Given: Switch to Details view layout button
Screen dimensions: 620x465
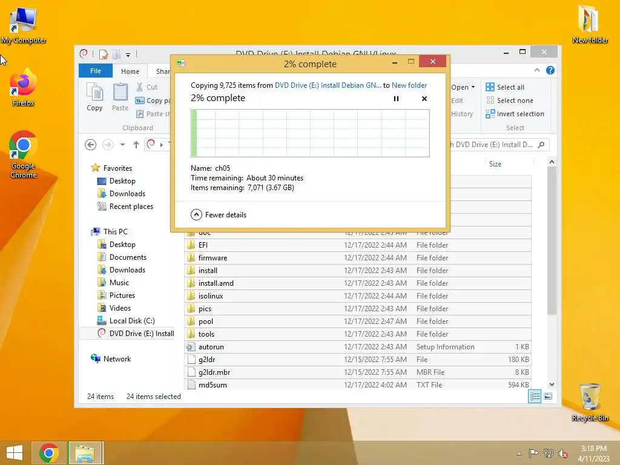Looking at the screenshot, I should pos(535,397).
